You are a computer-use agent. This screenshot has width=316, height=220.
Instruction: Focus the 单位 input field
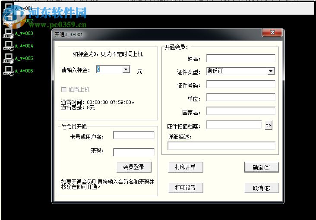coord(241,97)
